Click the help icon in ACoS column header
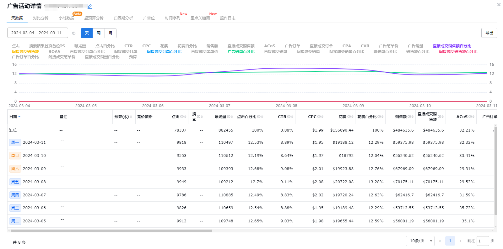Image resolution: width=503 pixels, height=249 pixels. coord(470,117)
